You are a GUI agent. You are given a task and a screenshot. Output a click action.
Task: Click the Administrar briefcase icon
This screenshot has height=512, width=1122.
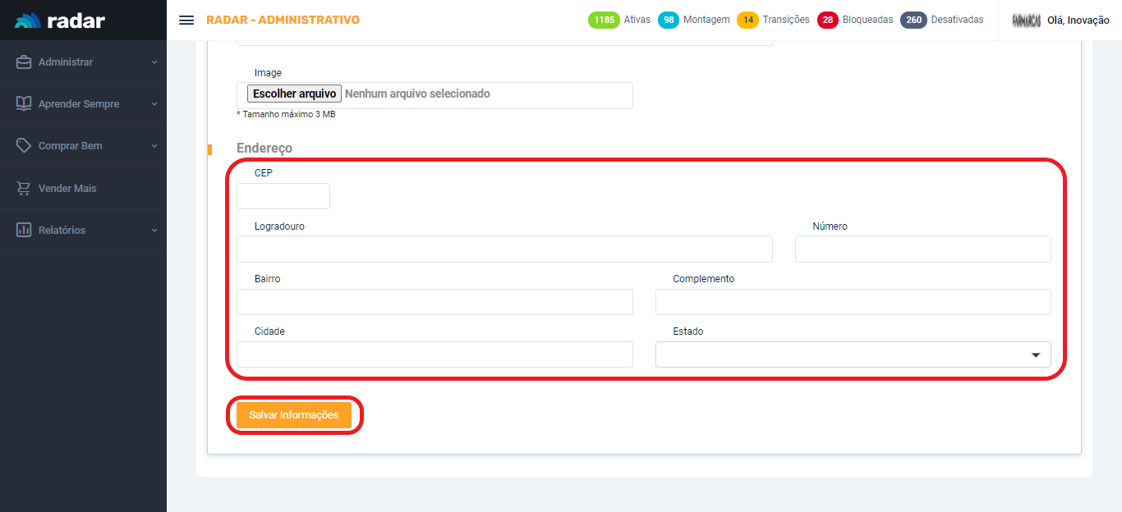24,62
